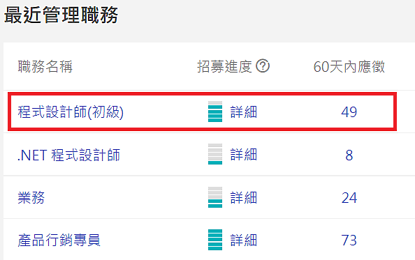The height and width of the screenshot is (260, 415).
Task: Open the 24 applicants count
Action: click(x=349, y=198)
